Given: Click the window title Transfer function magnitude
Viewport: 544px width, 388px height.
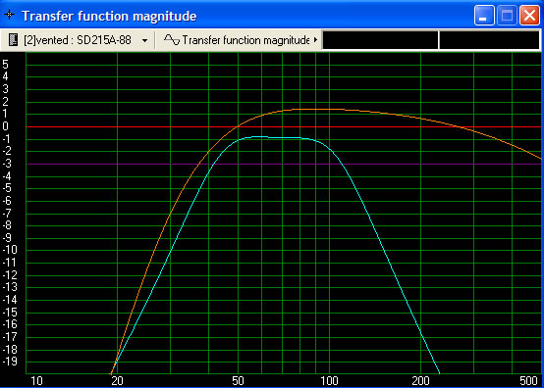Looking at the screenshot, I should click(109, 16).
